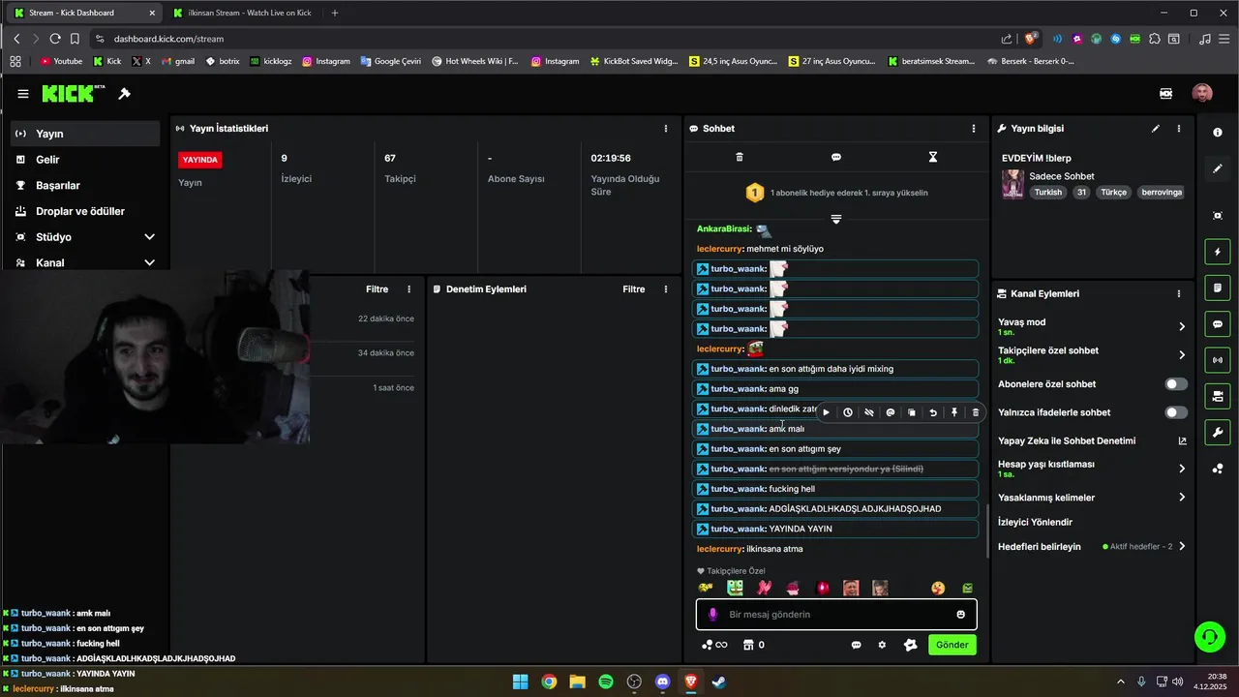This screenshot has width=1239, height=697.
Task: Click the clear chat trash icon in Sohbet
Action: click(740, 157)
